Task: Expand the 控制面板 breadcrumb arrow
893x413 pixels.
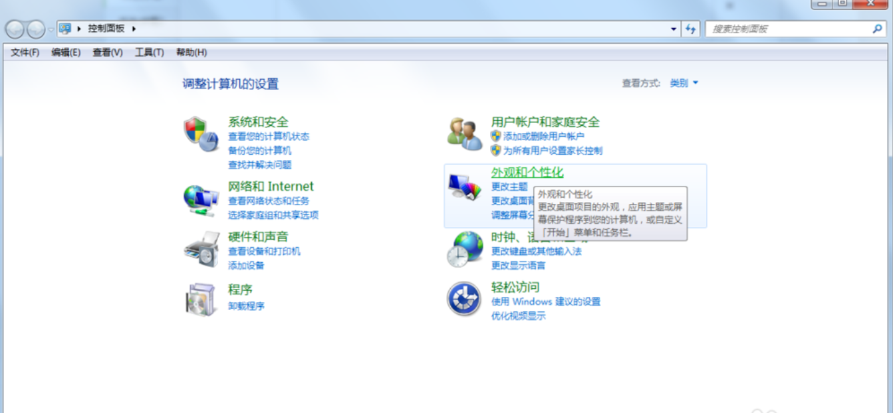Action: point(132,29)
